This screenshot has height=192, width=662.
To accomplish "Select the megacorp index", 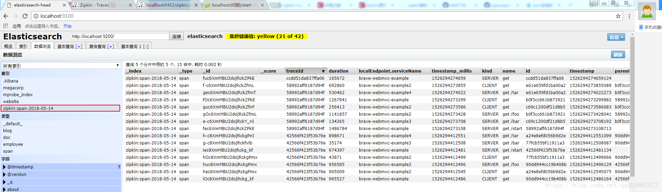I will 61,88.
